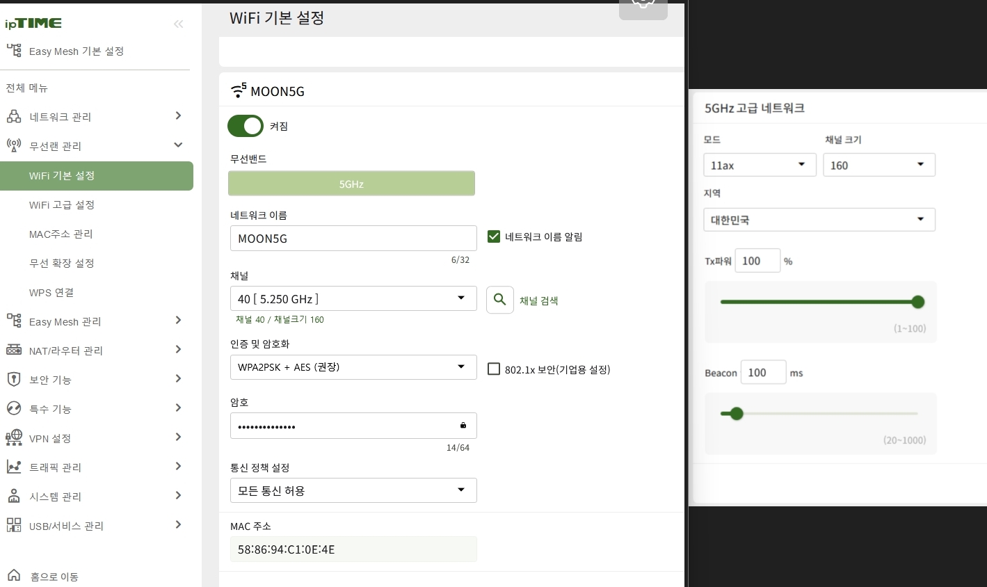Click the 네트워크 이름 input field
Image resolution: width=987 pixels, height=587 pixels.
[353, 239]
